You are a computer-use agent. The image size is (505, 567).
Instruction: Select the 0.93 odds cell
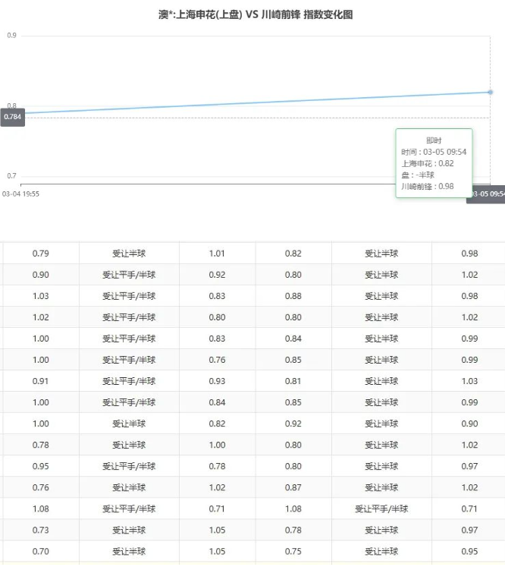click(217, 381)
